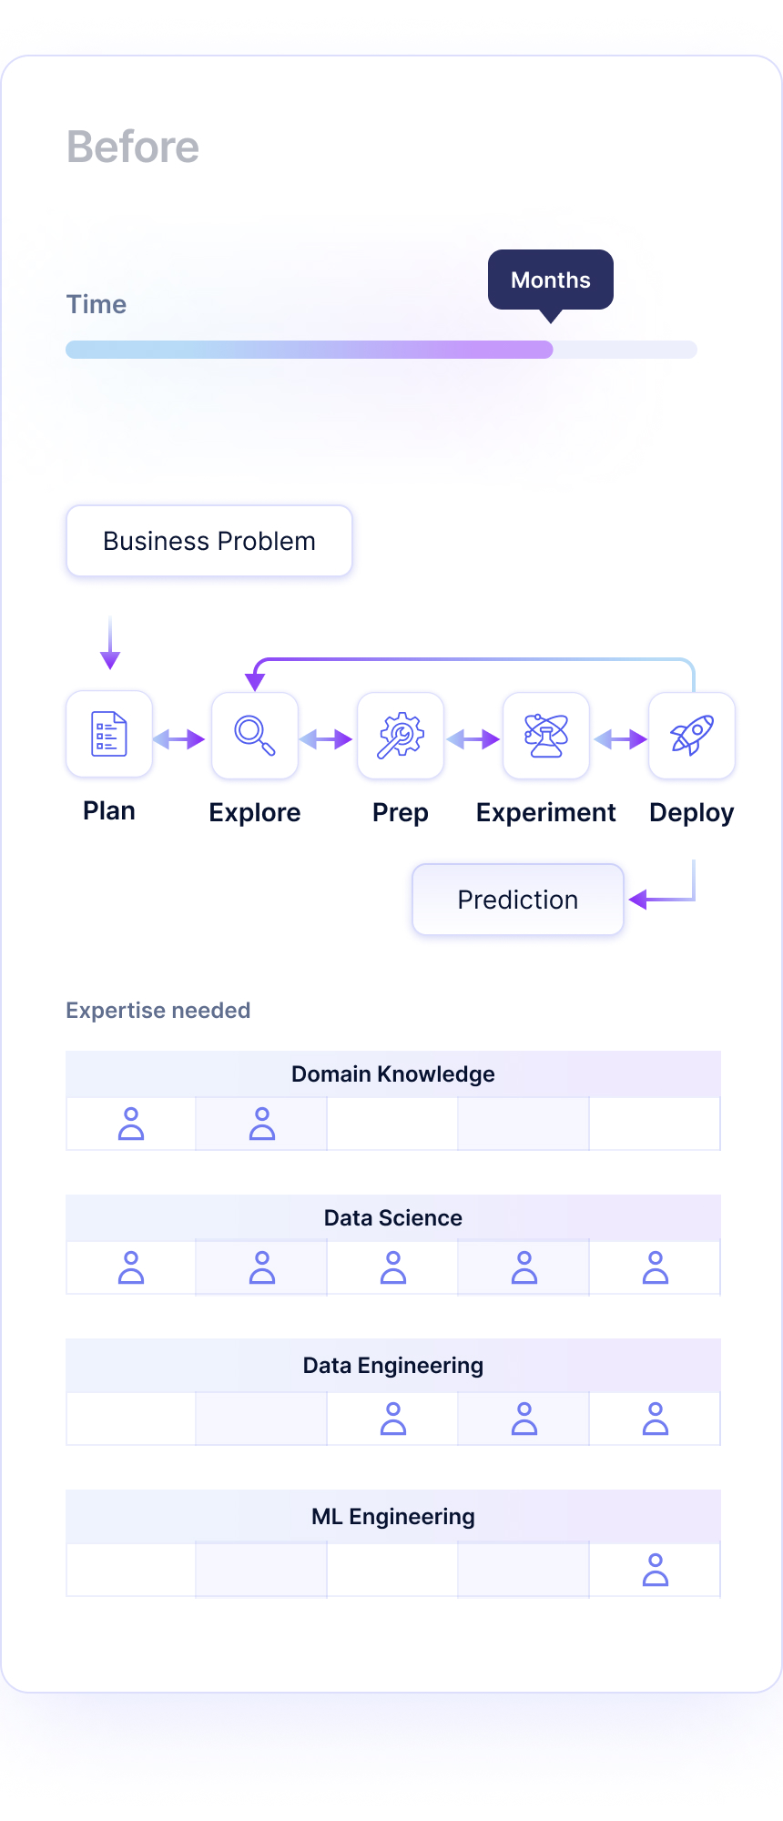Click the Months tooltip badge
Screen dimensions: 783x1821
(551, 280)
